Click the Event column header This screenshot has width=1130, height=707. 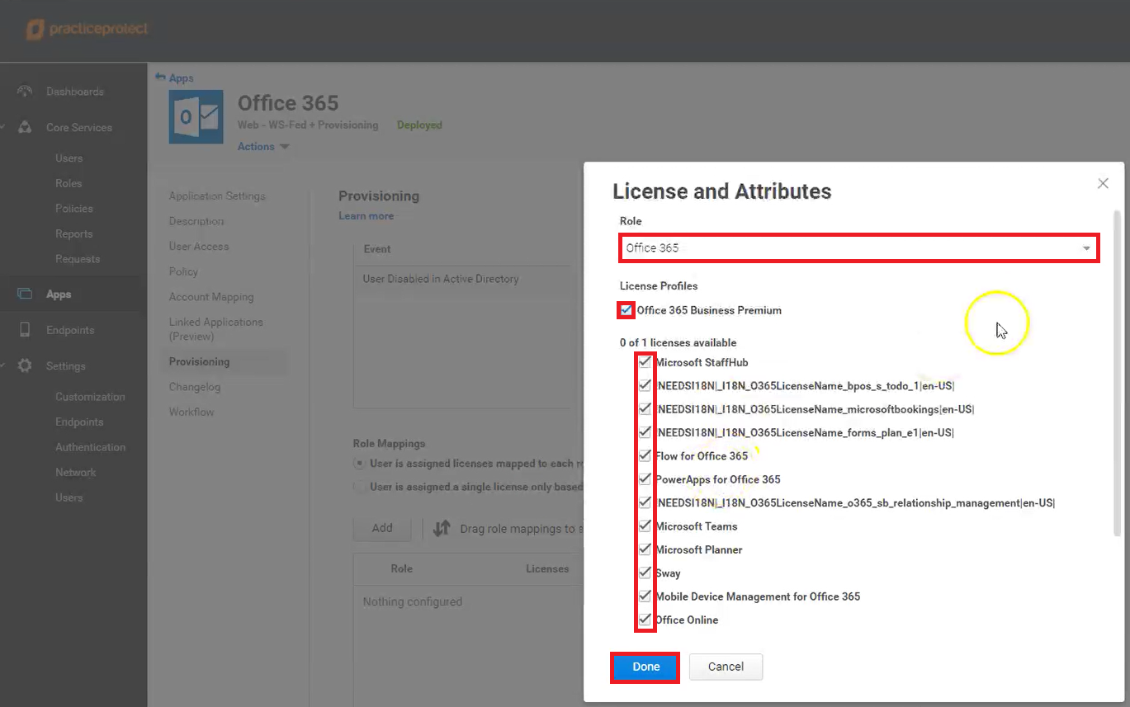point(377,248)
